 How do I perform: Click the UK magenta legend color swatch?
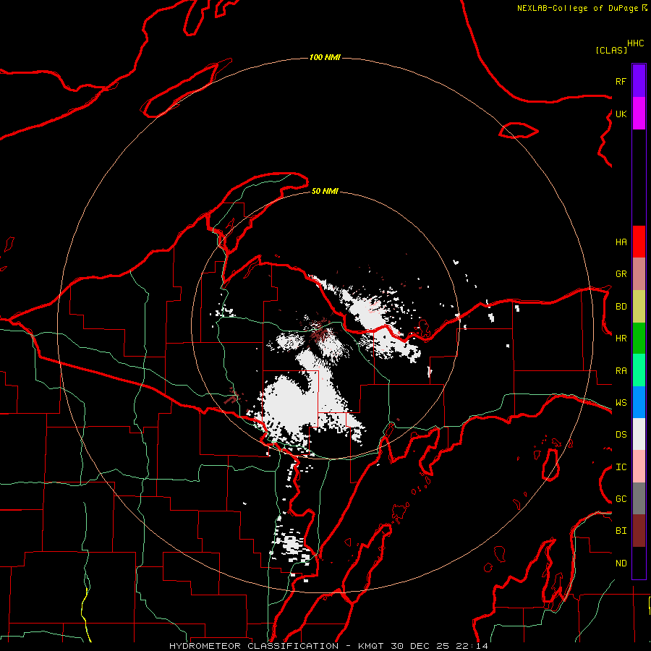point(639,114)
